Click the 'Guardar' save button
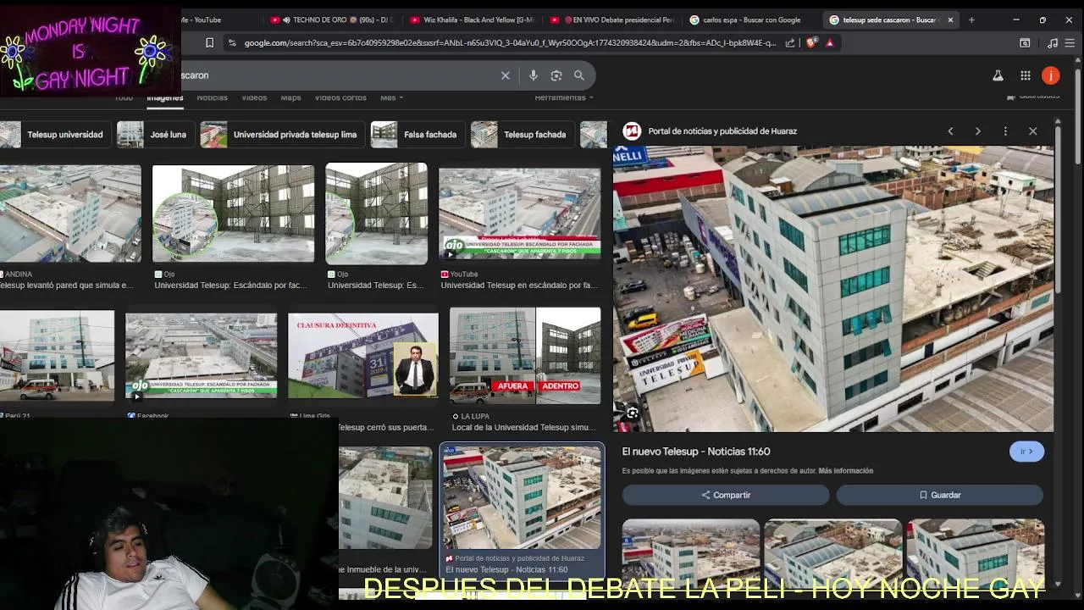This screenshot has width=1084, height=610. [x=940, y=495]
